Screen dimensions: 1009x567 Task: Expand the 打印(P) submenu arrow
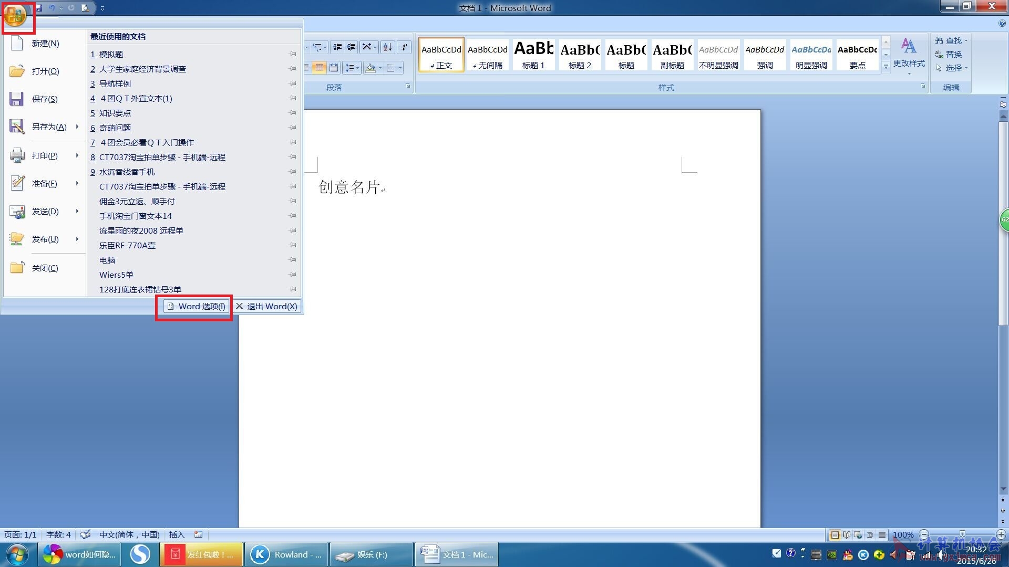pyautogui.click(x=77, y=156)
